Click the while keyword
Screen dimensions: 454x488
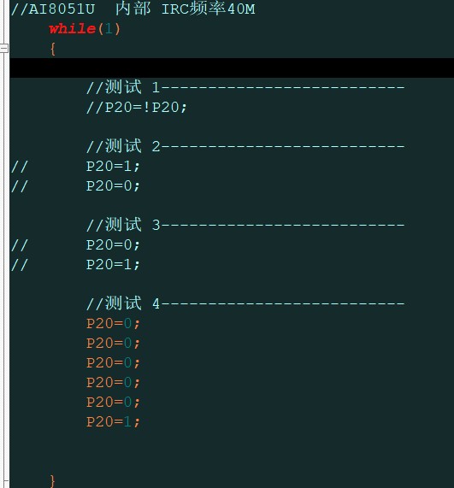point(72,29)
